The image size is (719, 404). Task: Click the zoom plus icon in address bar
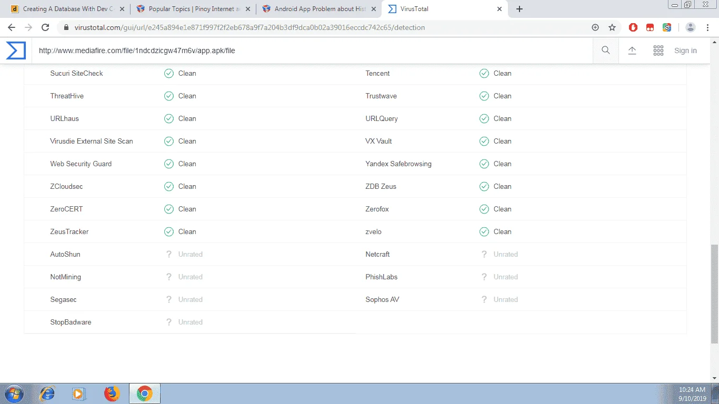click(595, 27)
